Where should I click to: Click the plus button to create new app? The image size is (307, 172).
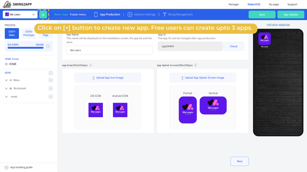(43, 15)
